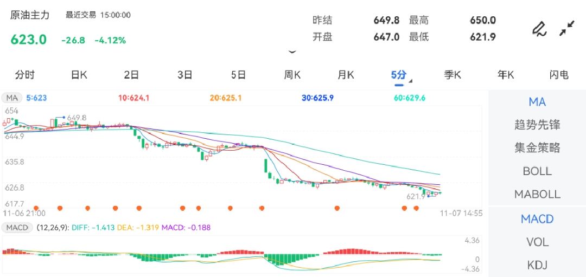Open the 月K chart period
Screen dimensions: 586x277
pyautogui.click(x=346, y=75)
